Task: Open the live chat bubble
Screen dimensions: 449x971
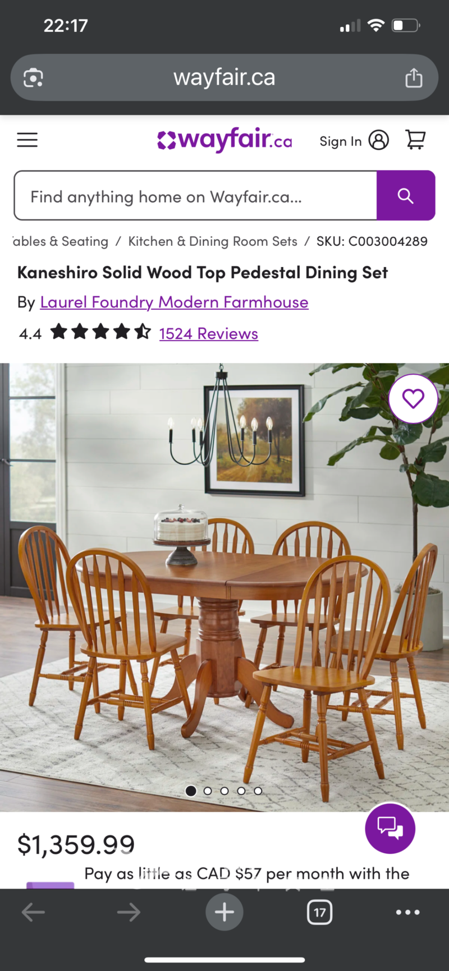Action: pyautogui.click(x=390, y=828)
